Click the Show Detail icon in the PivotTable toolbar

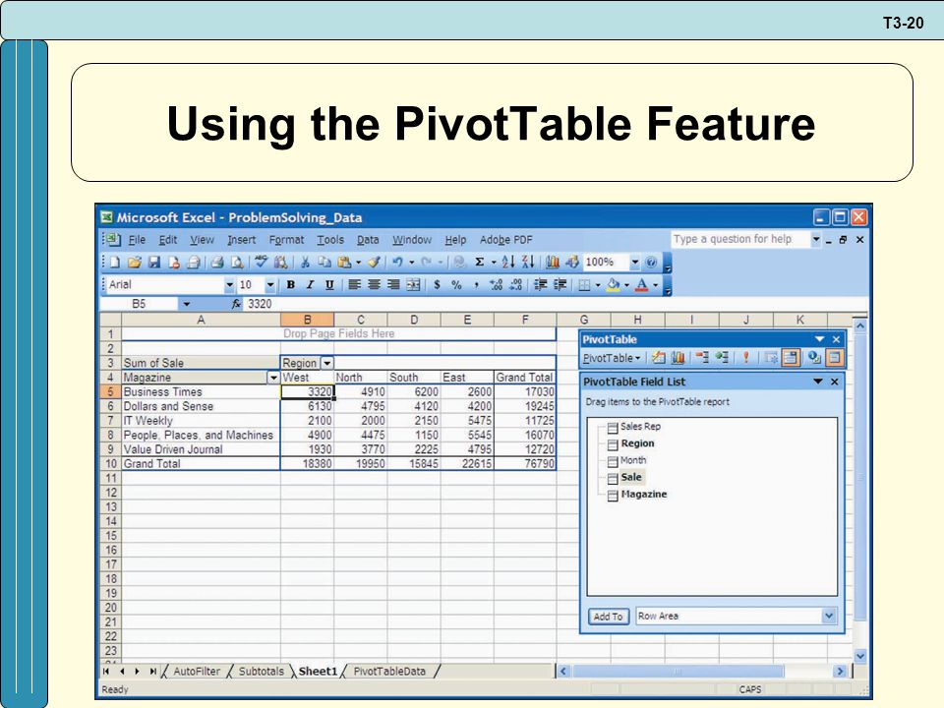[722, 358]
